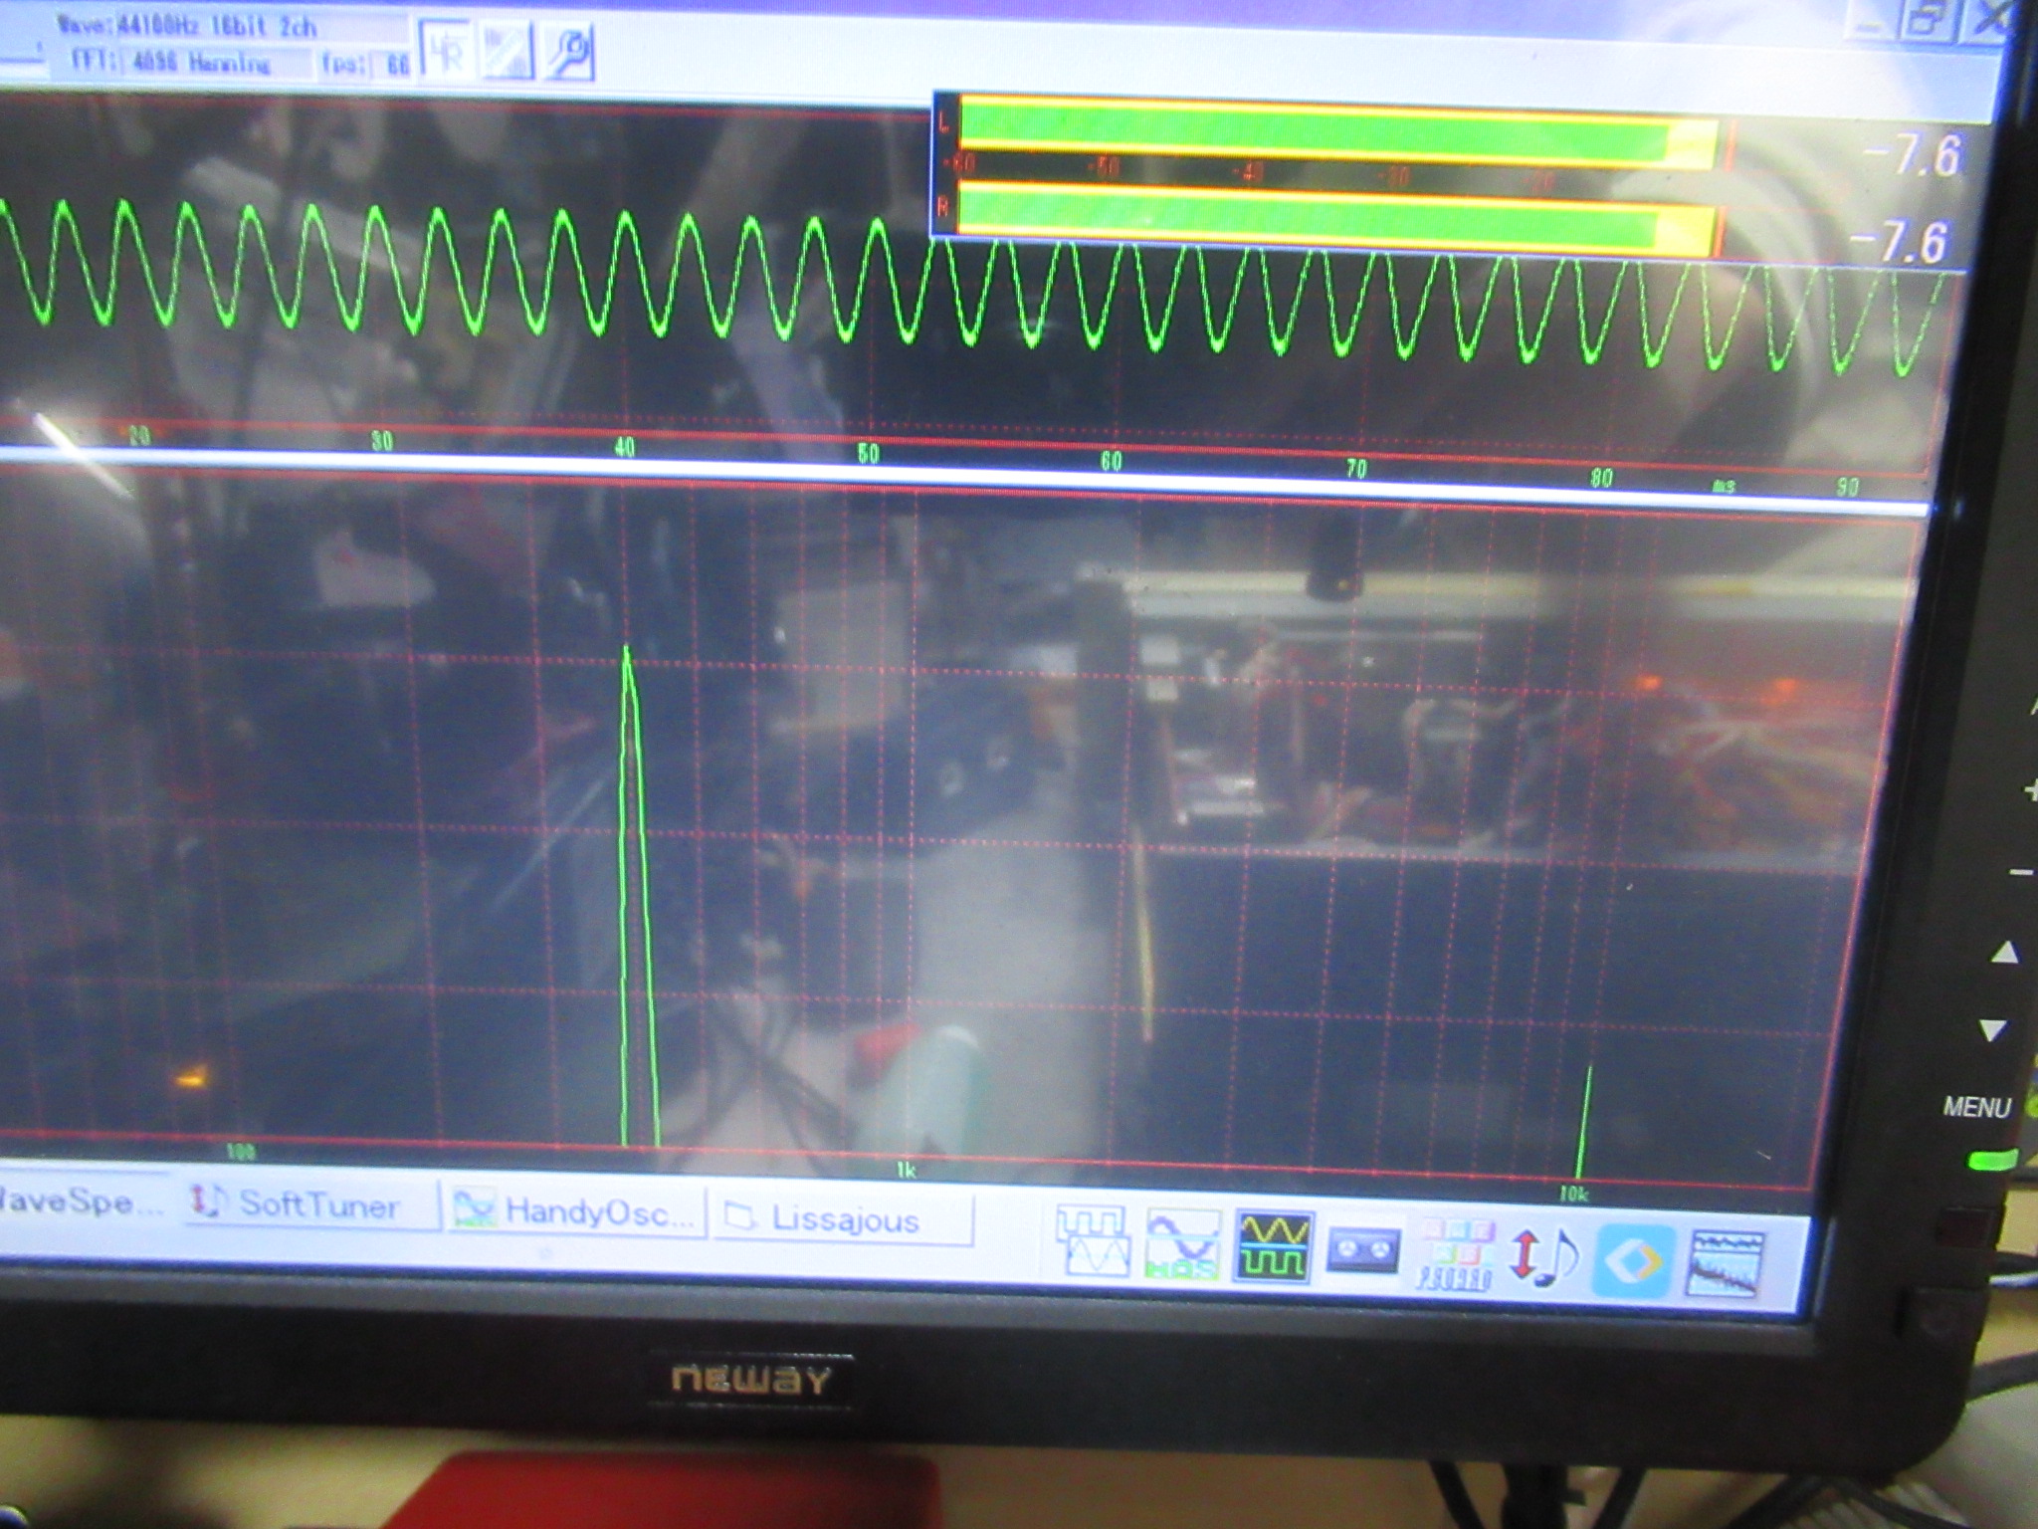Screen dimensions: 2038x1529
Task: Click the colorful blocks taskbar icon
Action: point(1454,1254)
